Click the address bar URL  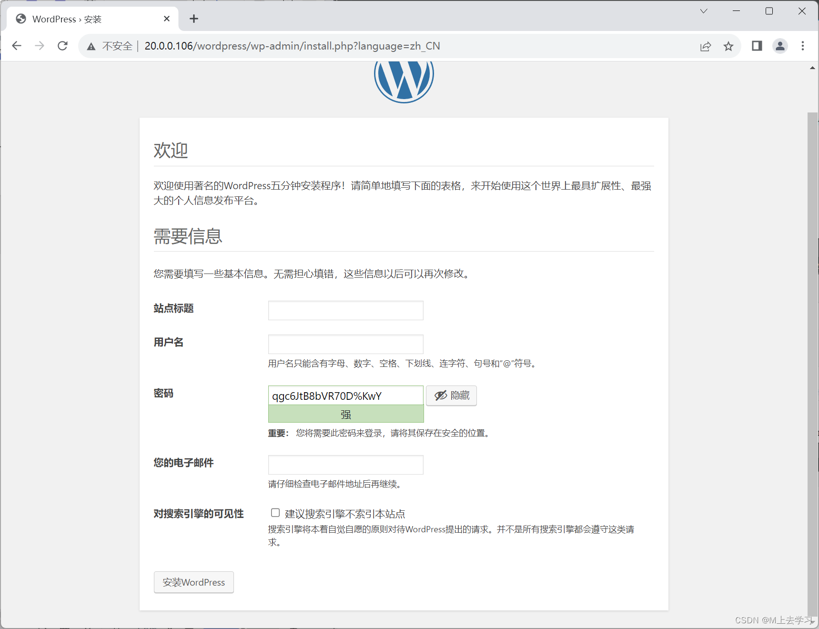(x=292, y=46)
